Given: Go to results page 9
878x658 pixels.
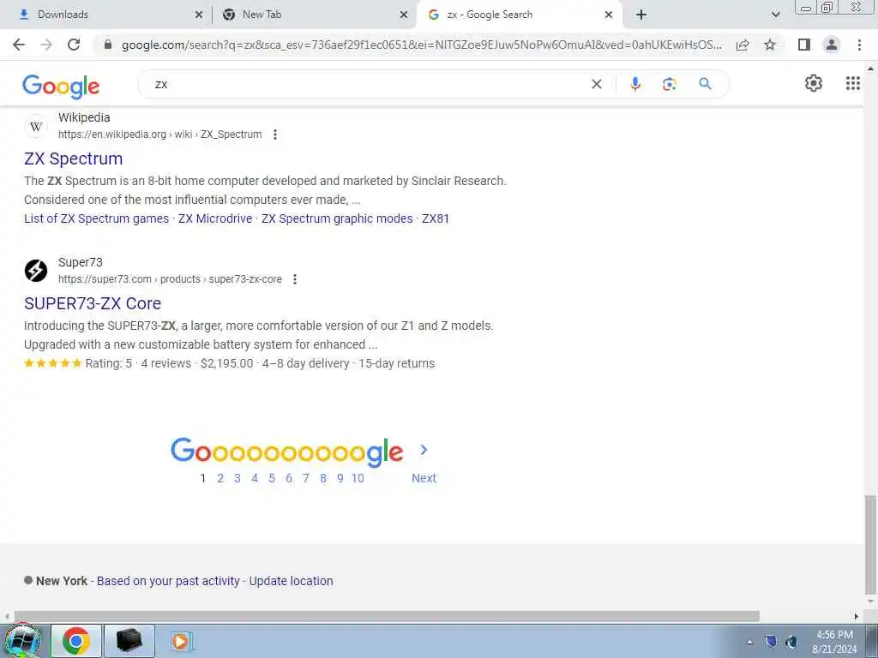Looking at the screenshot, I should click(x=340, y=478).
